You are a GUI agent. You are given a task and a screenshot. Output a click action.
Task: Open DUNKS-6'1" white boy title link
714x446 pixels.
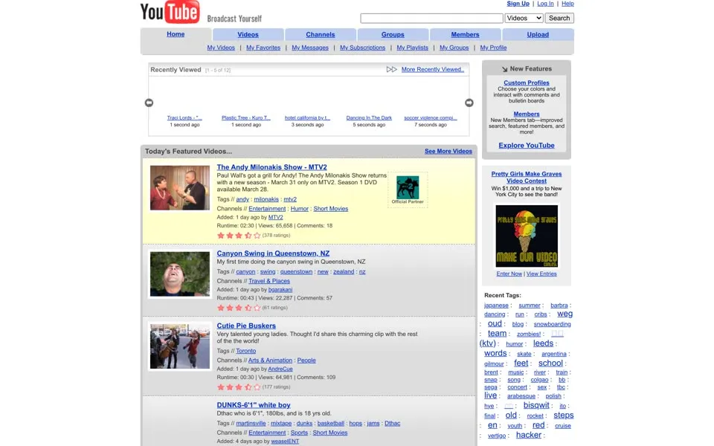[x=254, y=405]
